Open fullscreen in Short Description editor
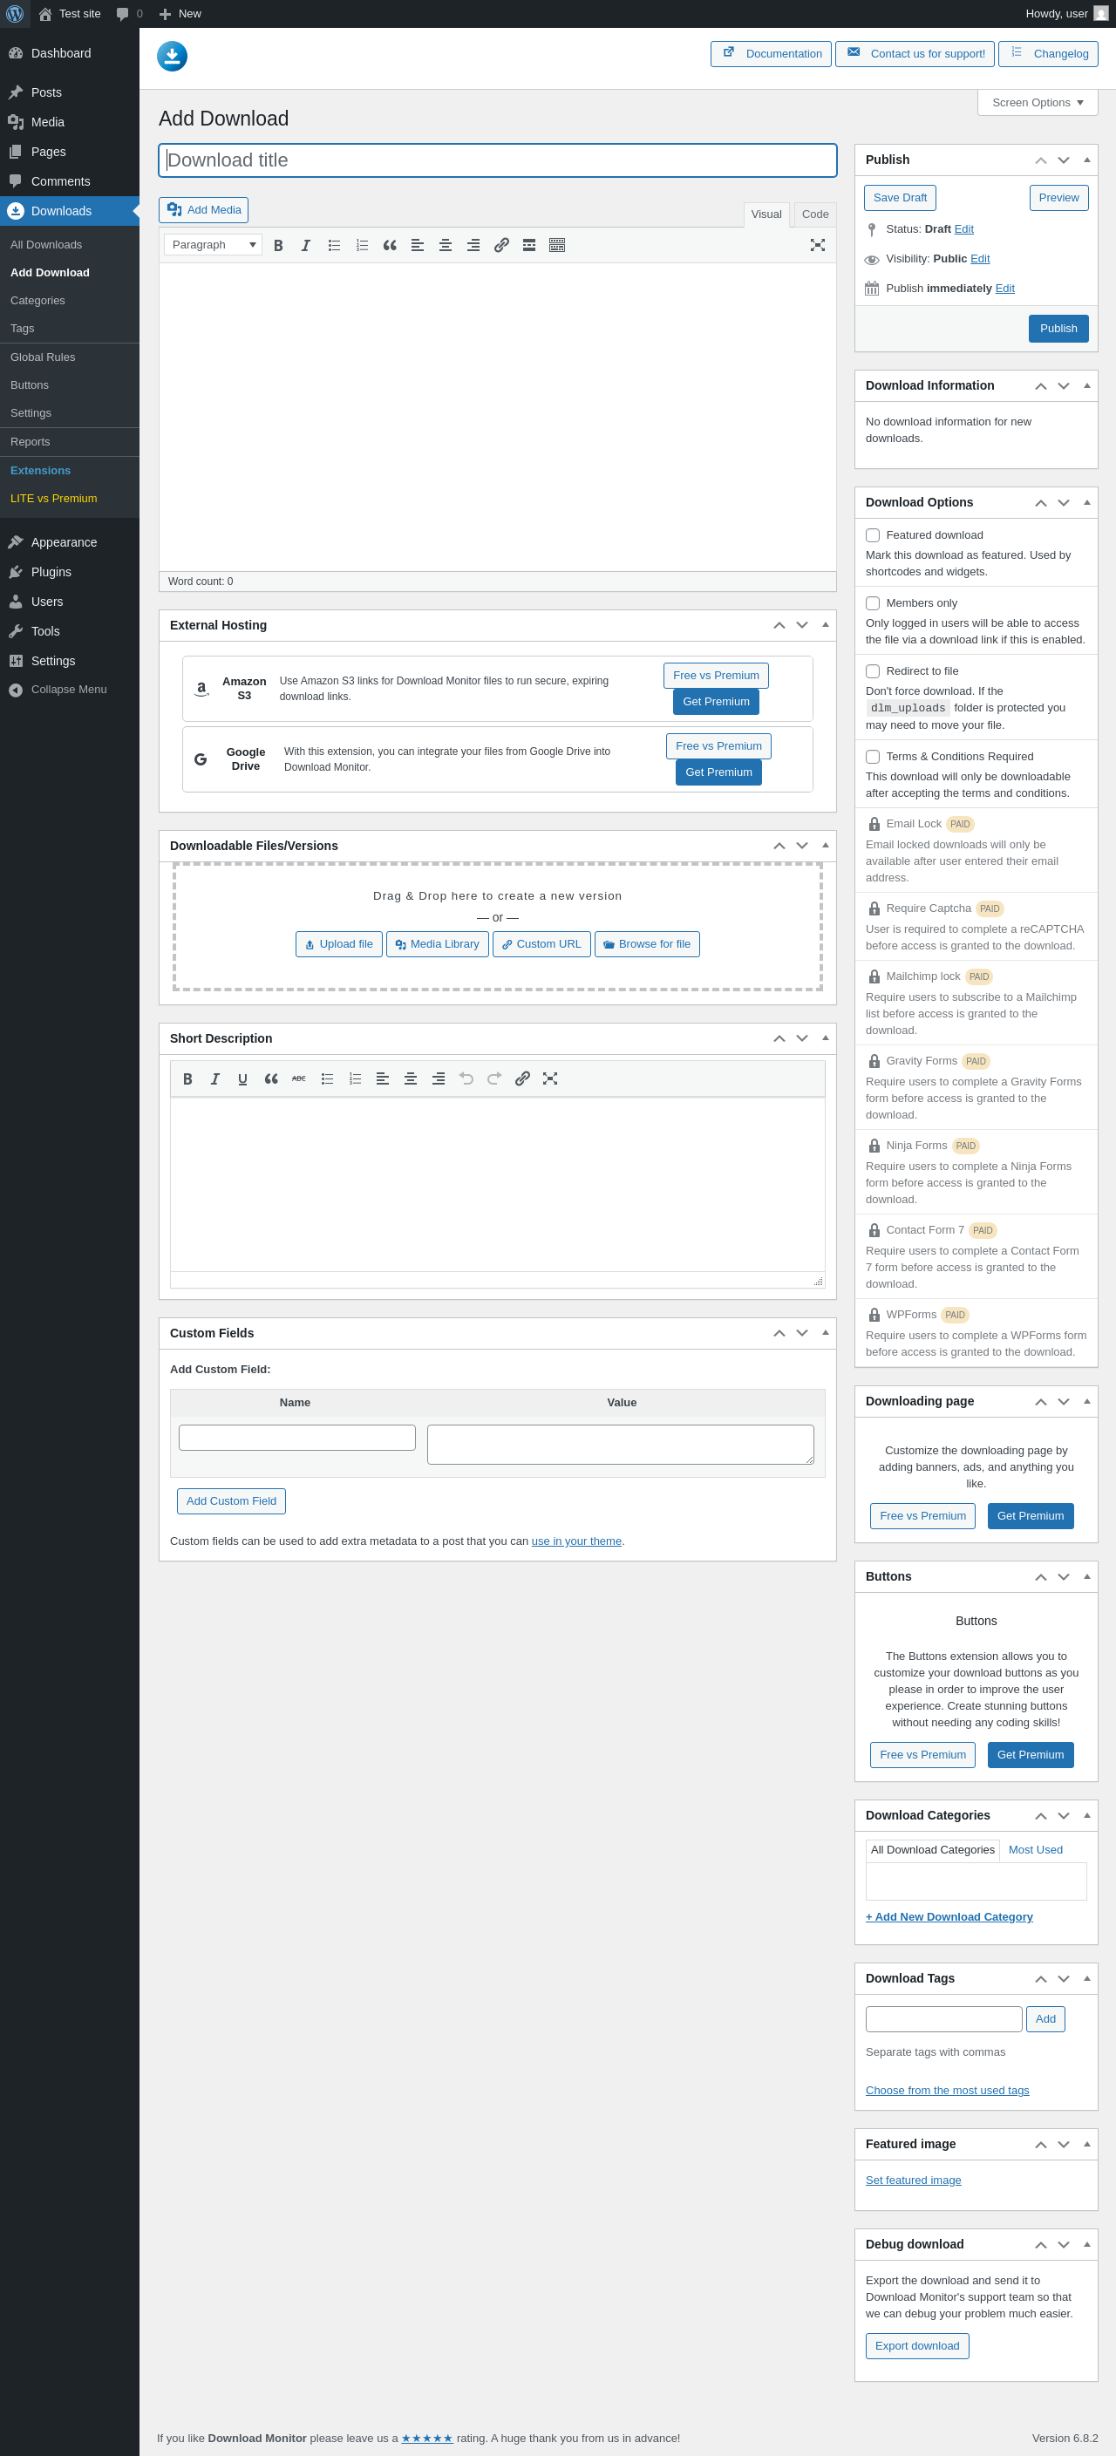 pyautogui.click(x=550, y=1078)
